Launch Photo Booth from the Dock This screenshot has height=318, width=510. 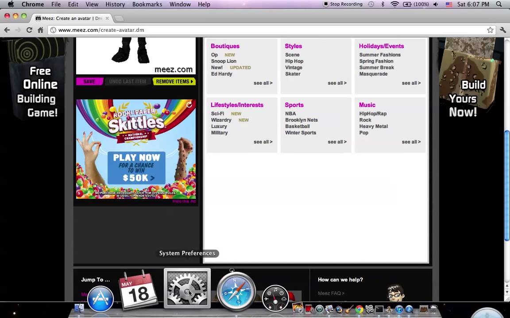pyautogui.click(x=309, y=309)
